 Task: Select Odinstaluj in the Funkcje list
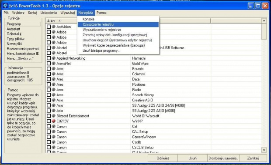click(x=14, y=34)
